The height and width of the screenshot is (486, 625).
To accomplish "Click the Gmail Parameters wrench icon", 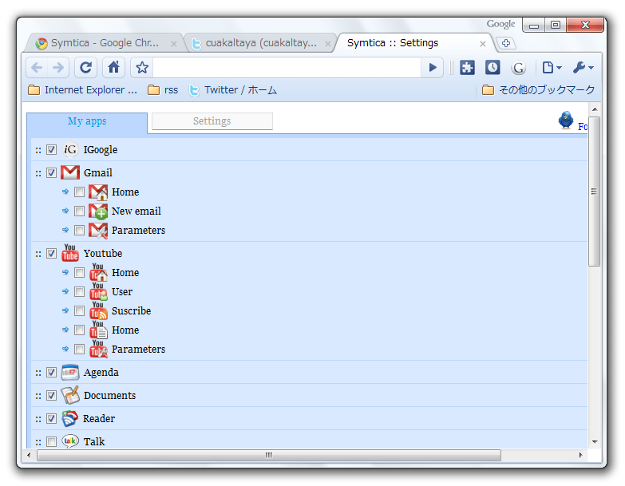I will click(x=98, y=231).
